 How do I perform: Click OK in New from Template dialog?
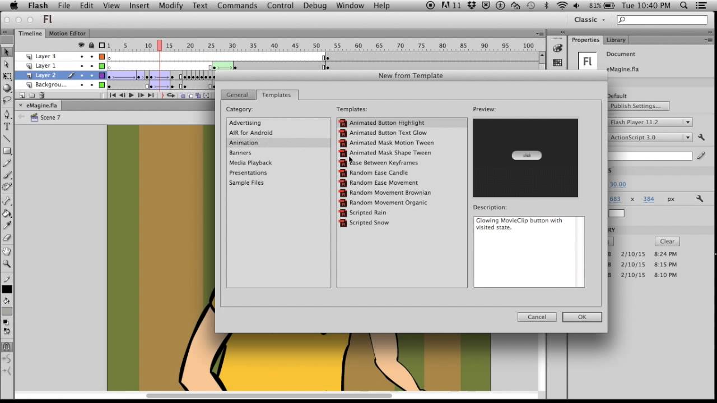point(582,317)
